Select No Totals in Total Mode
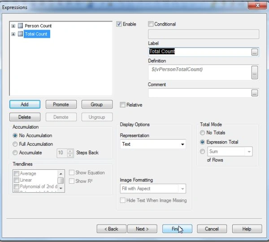This screenshot has height=242, width=269. 203,133
